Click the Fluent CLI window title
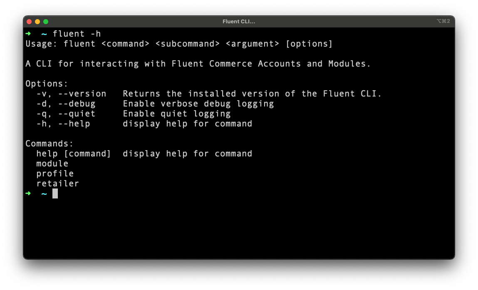478x290 pixels. coord(238,22)
